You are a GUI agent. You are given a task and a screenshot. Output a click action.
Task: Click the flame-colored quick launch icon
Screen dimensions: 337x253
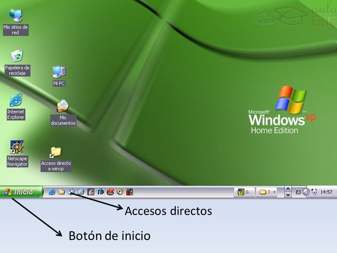[x=110, y=192]
